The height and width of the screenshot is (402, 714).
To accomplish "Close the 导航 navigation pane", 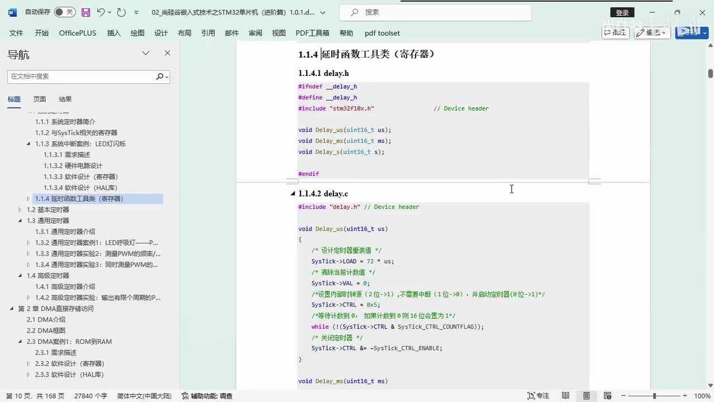I will 167,53.
